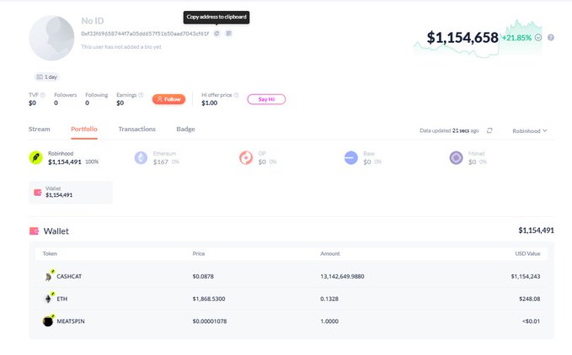Open the Badge tab

pyautogui.click(x=185, y=129)
